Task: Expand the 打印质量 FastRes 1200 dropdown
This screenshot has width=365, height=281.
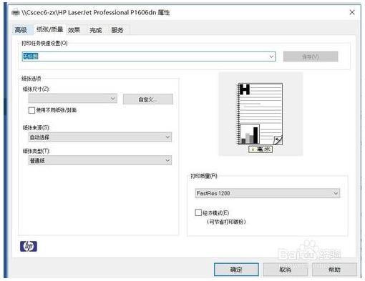Action: (268, 193)
